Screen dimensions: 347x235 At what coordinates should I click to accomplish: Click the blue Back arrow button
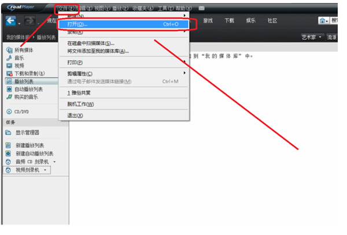pos(10,21)
